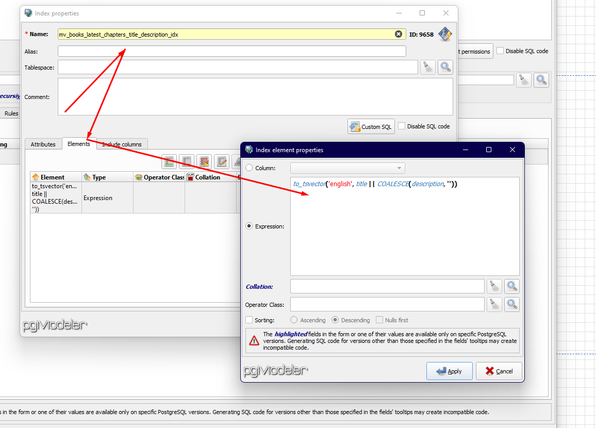Clear the index Name input field
596x428 pixels.
coord(399,34)
